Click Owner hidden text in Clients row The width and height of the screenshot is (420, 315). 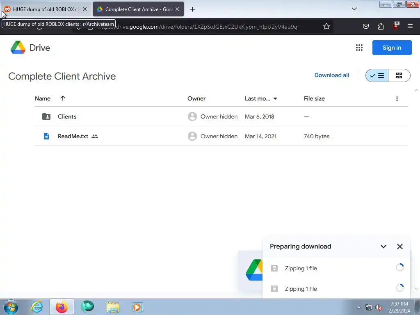point(219,116)
